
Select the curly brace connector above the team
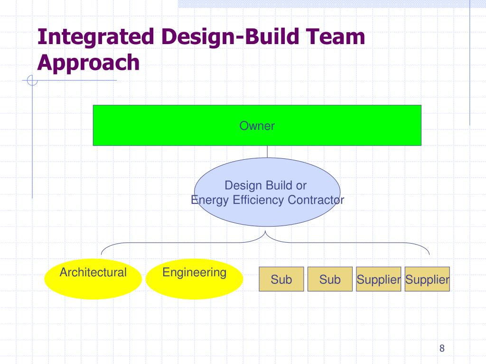pos(265,243)
